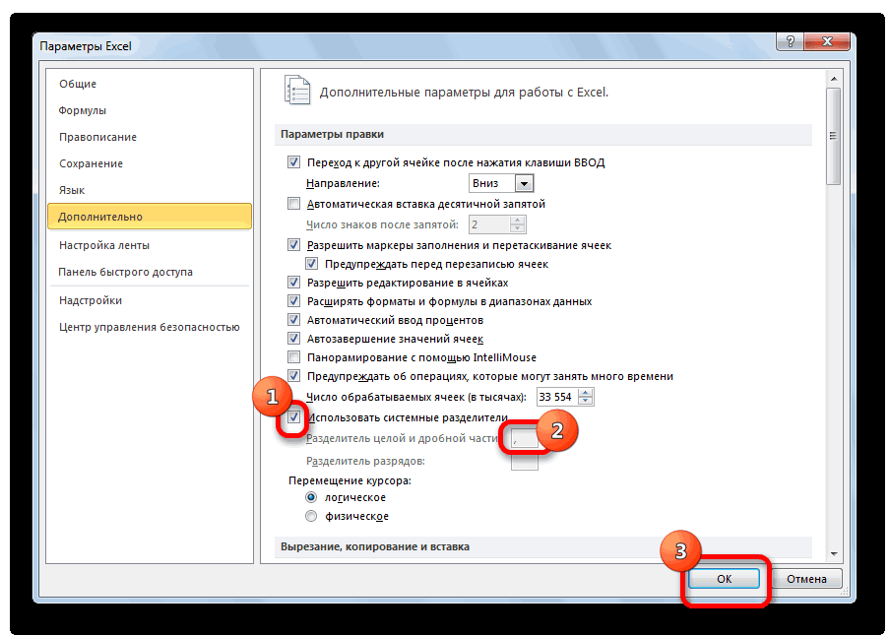
Task: Open Центр управления безопасностью category
Action: click(x=149, y=327)
